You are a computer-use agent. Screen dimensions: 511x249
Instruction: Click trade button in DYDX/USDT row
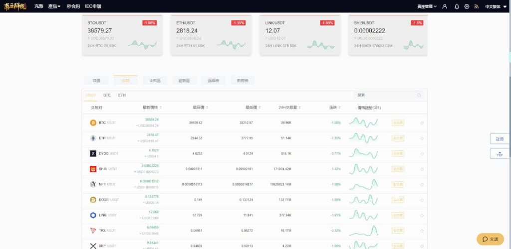pyautogui.click(x=398, y=153)
